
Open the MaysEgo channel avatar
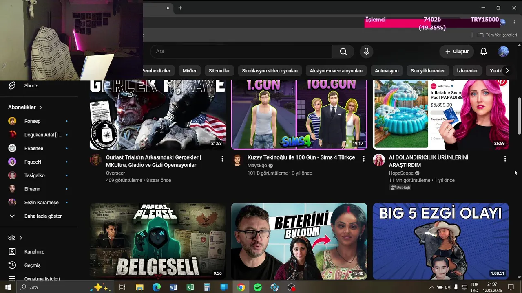pos(237,160)
